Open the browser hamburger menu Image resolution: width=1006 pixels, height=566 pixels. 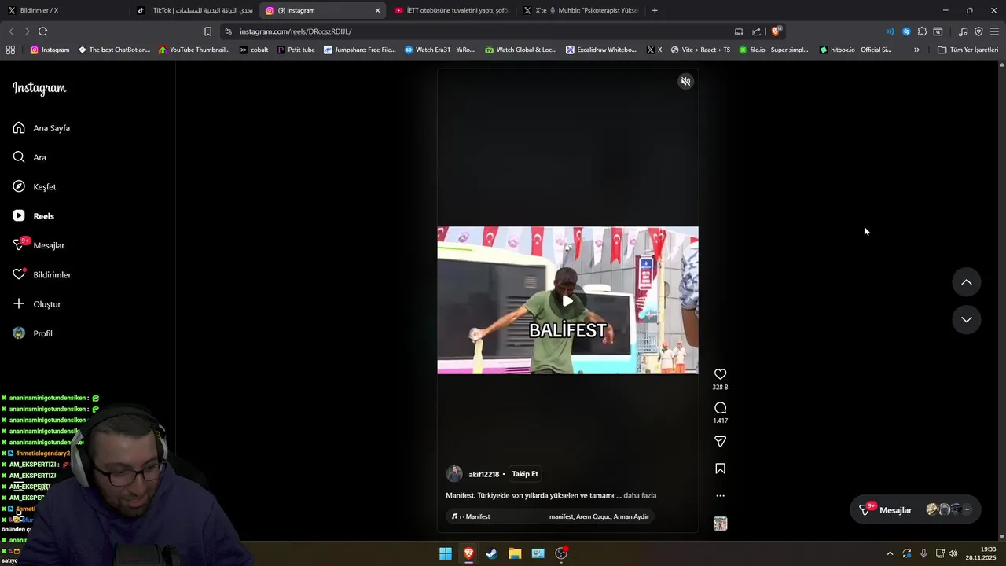994,31
